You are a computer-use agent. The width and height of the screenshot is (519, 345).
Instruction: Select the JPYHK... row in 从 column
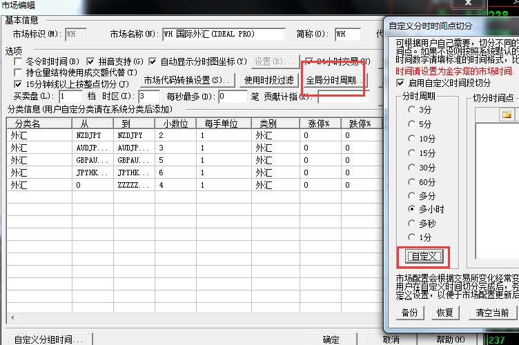92,172
